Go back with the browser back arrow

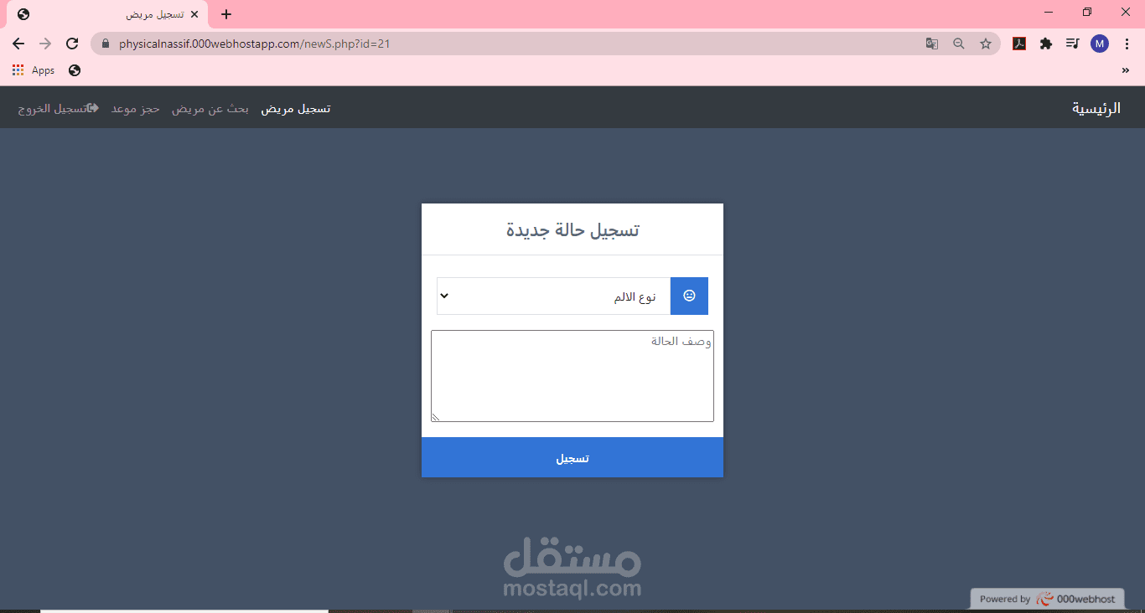click(18, 44)
